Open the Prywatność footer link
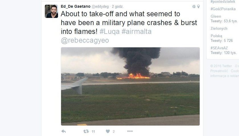The image size is (239, 136). pyautogui.click(x=219, y=71)
